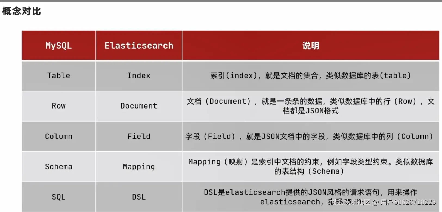This screenshot has width=442, height=212.
Task: Click the DSL cell in Elasticsearch column
Action: [x=139, y=197]
